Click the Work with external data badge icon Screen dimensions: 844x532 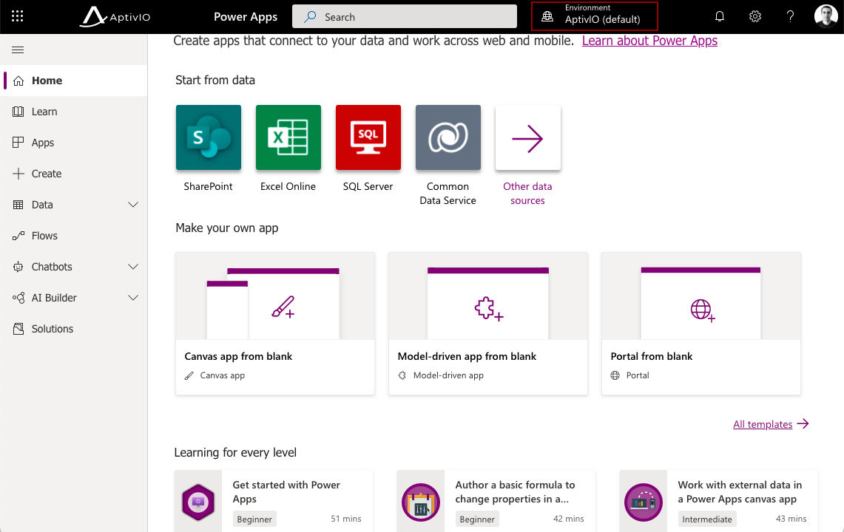(x=644, y=502)
